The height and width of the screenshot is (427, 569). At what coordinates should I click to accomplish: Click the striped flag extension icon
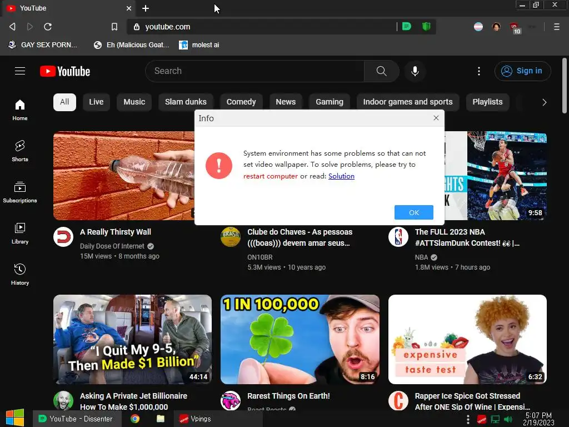pyautogui.click(x=478, y=27)
